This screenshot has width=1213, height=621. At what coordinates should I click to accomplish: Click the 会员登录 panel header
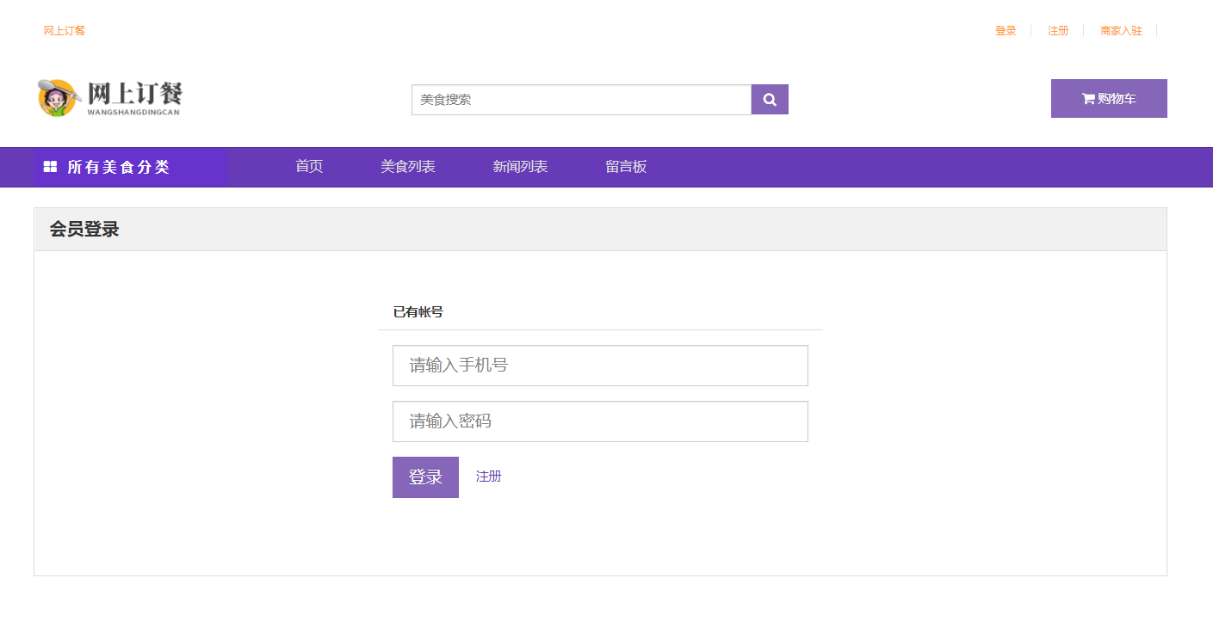click(x=84, y=229)
